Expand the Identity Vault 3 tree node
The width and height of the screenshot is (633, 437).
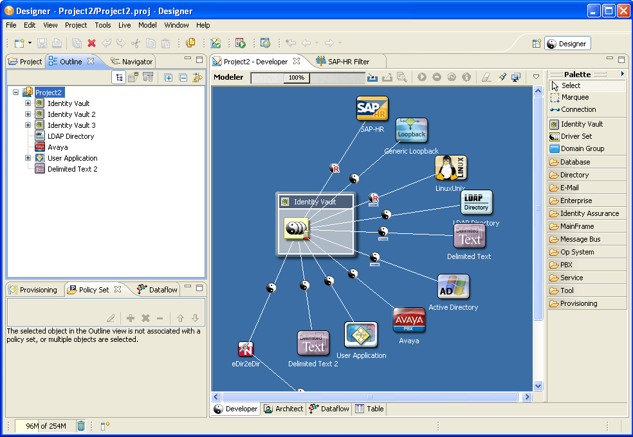(28, 125)
